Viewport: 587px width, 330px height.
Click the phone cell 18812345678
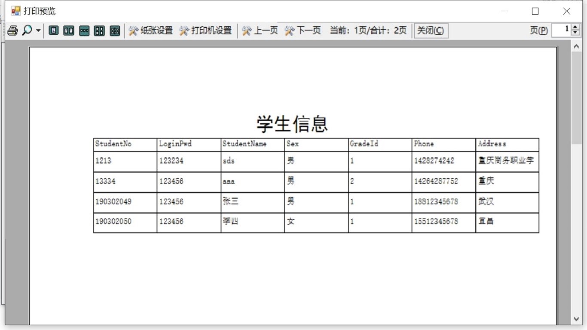point(443,202)
